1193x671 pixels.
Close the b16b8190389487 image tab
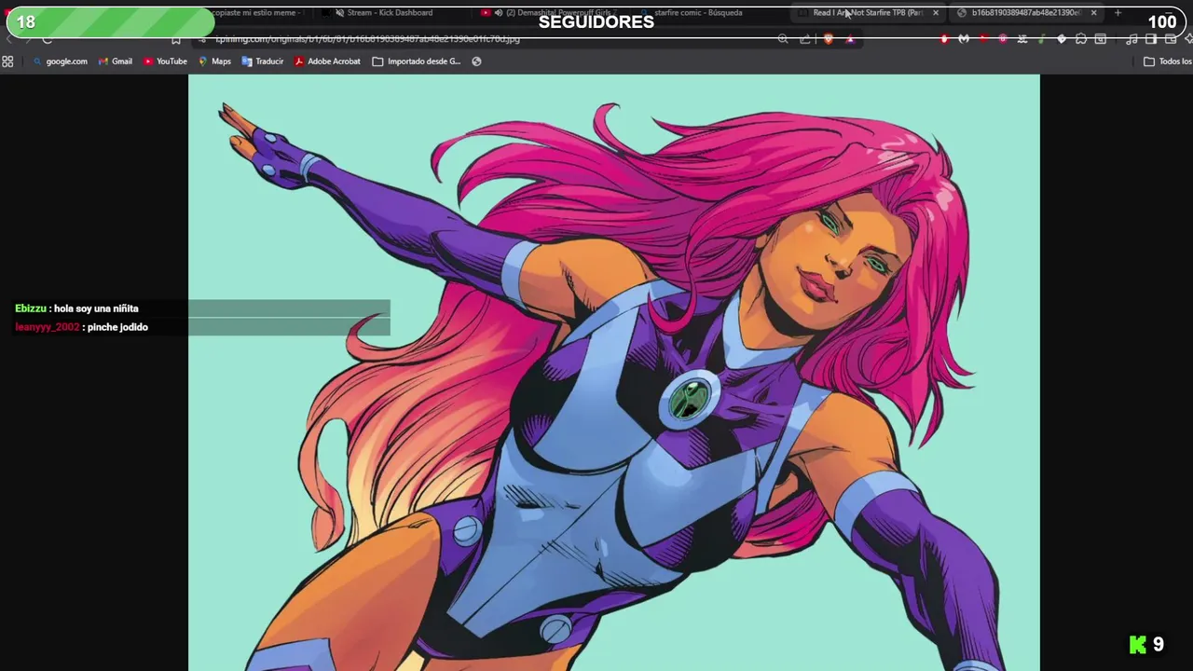(1093, 13)
